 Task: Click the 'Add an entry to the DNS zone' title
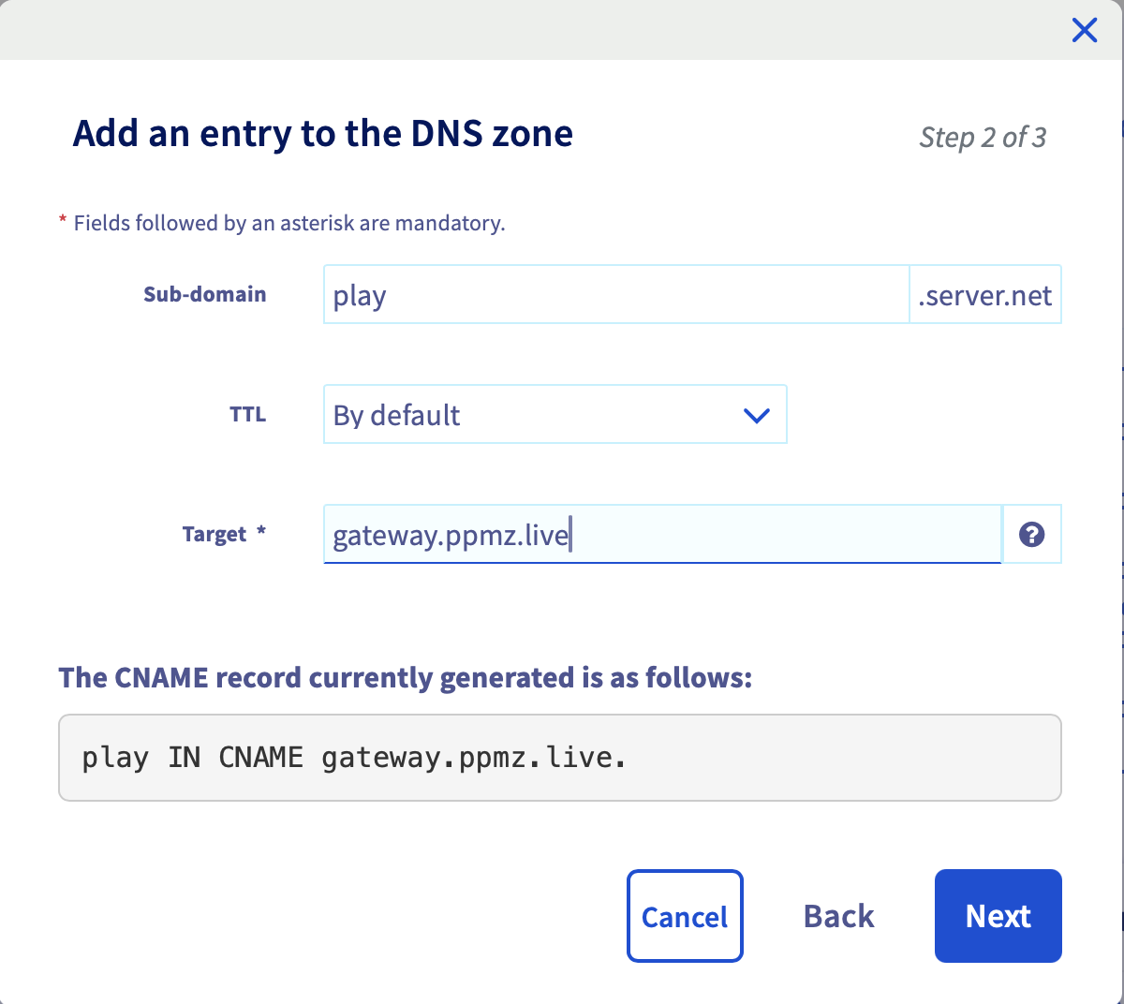click(x=323, y=134)
